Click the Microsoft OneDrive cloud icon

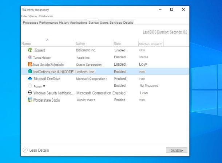click(30, 78)
